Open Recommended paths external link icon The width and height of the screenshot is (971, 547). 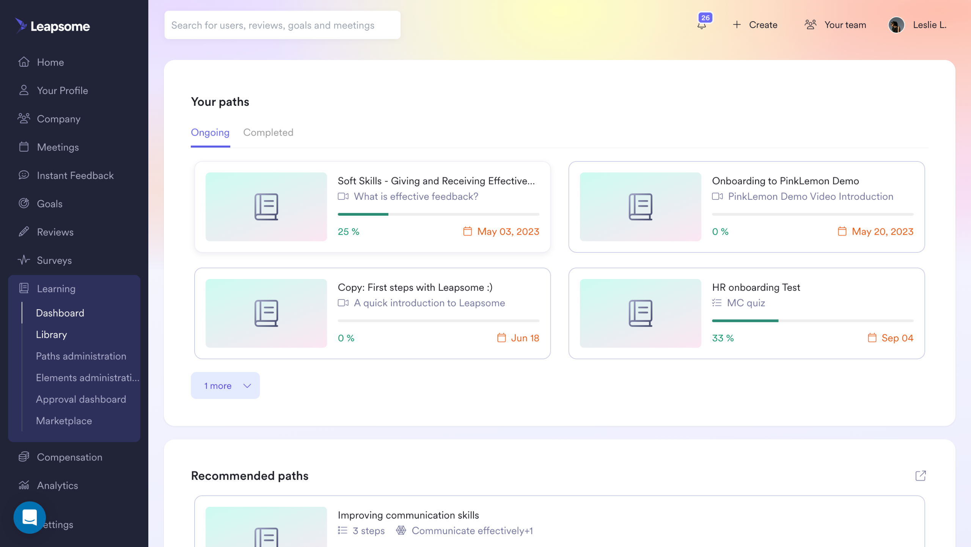coord(921,476)
